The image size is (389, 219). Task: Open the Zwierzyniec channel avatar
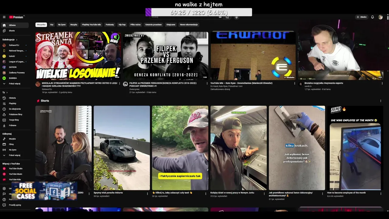[x=126, y=84]
